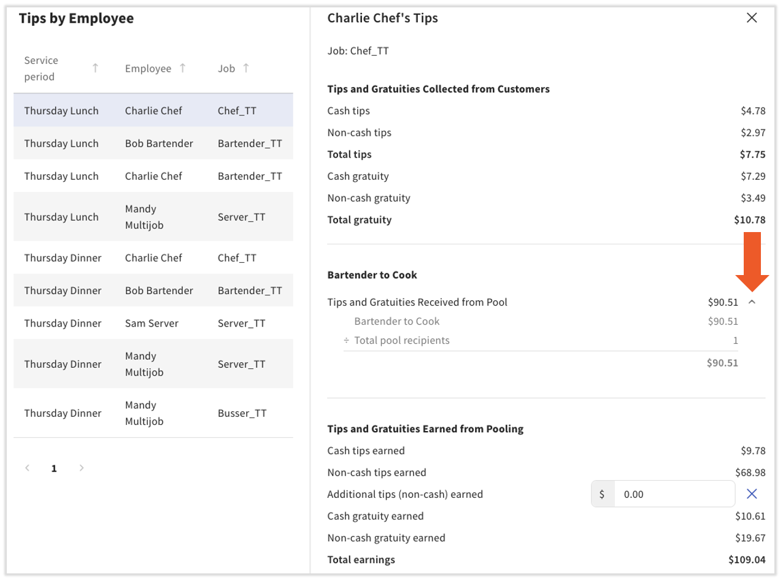Select Thursday Dinner Bob Bartender row

click(153, 290)
